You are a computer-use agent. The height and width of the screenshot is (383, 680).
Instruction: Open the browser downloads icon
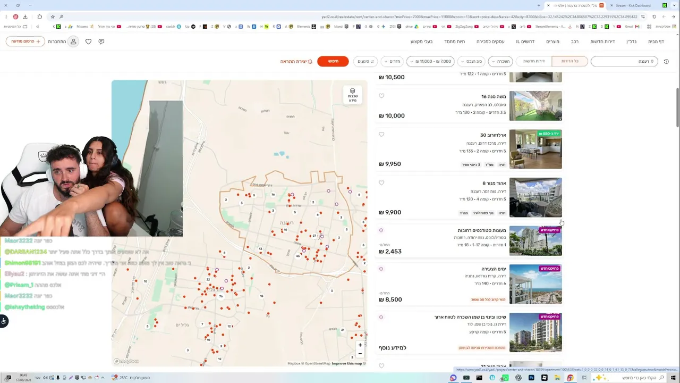coord(25,17)
